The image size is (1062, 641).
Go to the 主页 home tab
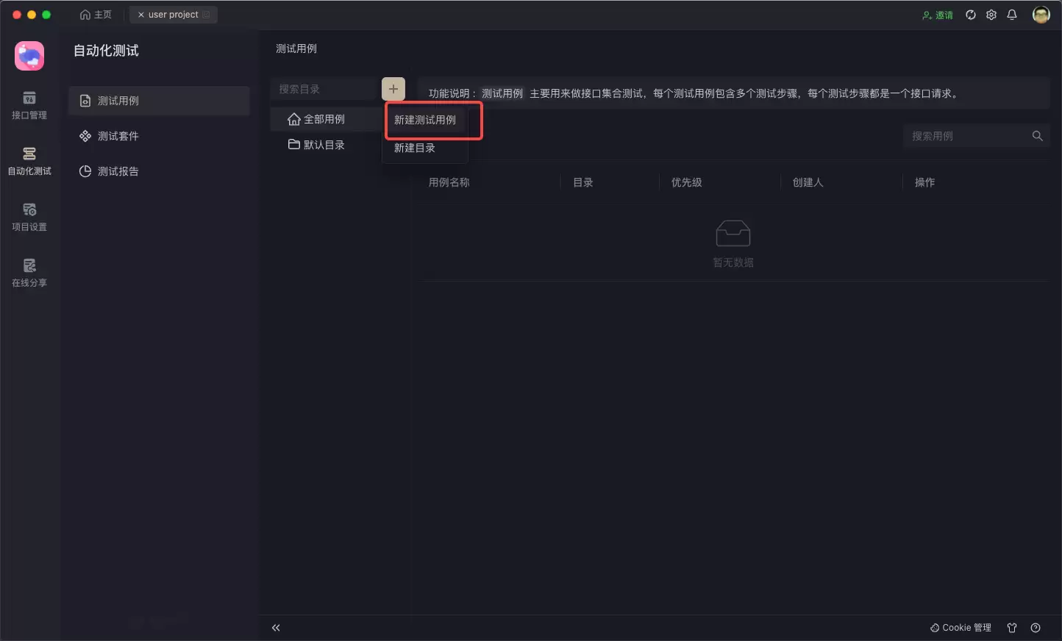click(x=96, y=15)
